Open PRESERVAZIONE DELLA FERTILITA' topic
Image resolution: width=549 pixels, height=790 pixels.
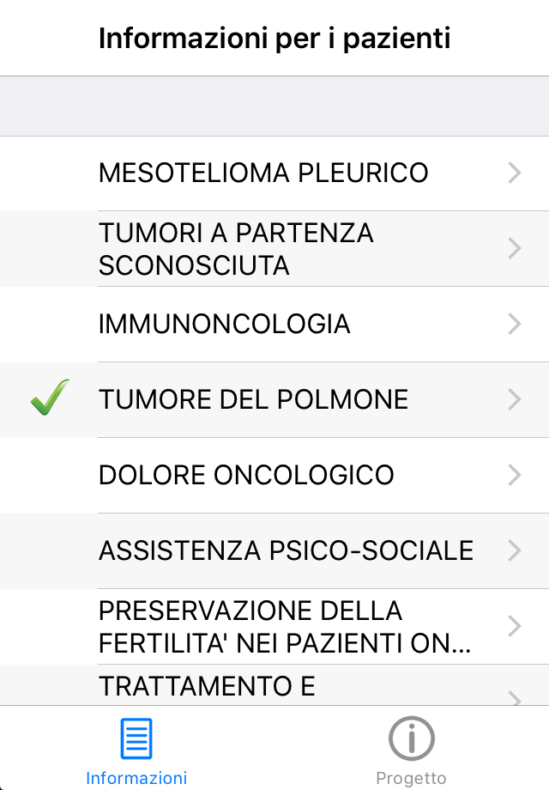point(285,626)
